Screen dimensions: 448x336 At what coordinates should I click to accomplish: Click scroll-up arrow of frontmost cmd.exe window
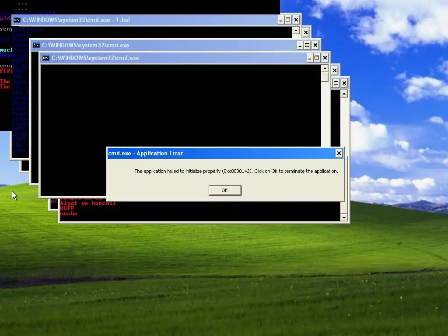pyautogui.click(x=325, y=68)
